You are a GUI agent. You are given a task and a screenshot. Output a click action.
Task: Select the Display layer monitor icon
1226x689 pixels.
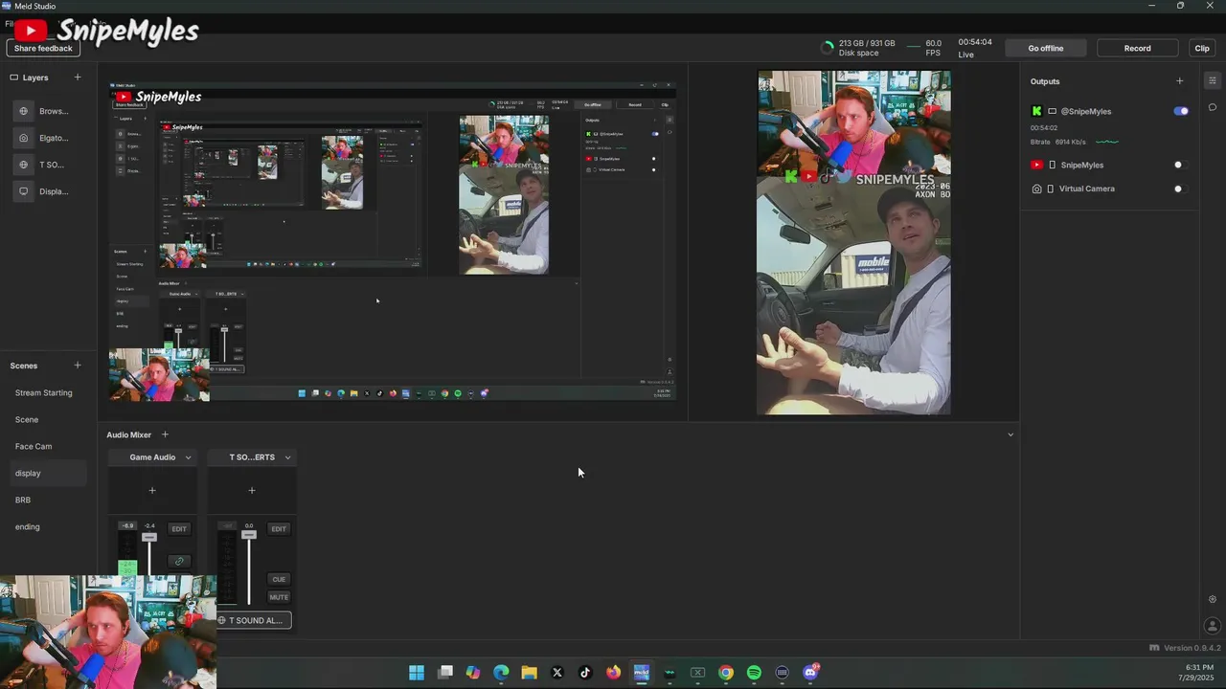pos(24,191)
